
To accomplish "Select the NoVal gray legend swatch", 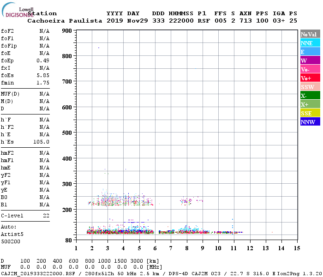I will pos(310,34).
